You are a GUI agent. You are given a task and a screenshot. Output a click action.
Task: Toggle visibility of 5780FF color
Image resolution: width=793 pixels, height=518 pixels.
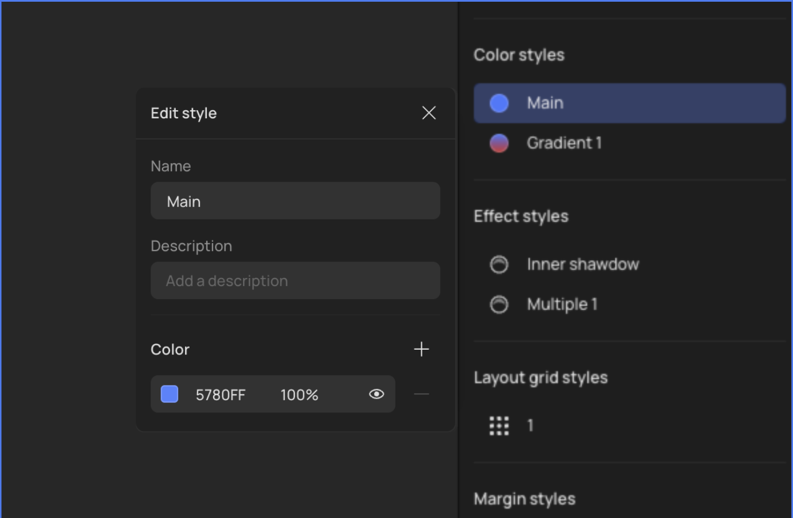point(376,394)
